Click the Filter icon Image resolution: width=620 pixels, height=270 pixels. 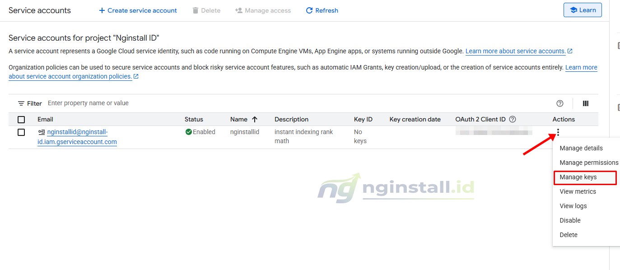pyautogui.click(x=21, y=103)
